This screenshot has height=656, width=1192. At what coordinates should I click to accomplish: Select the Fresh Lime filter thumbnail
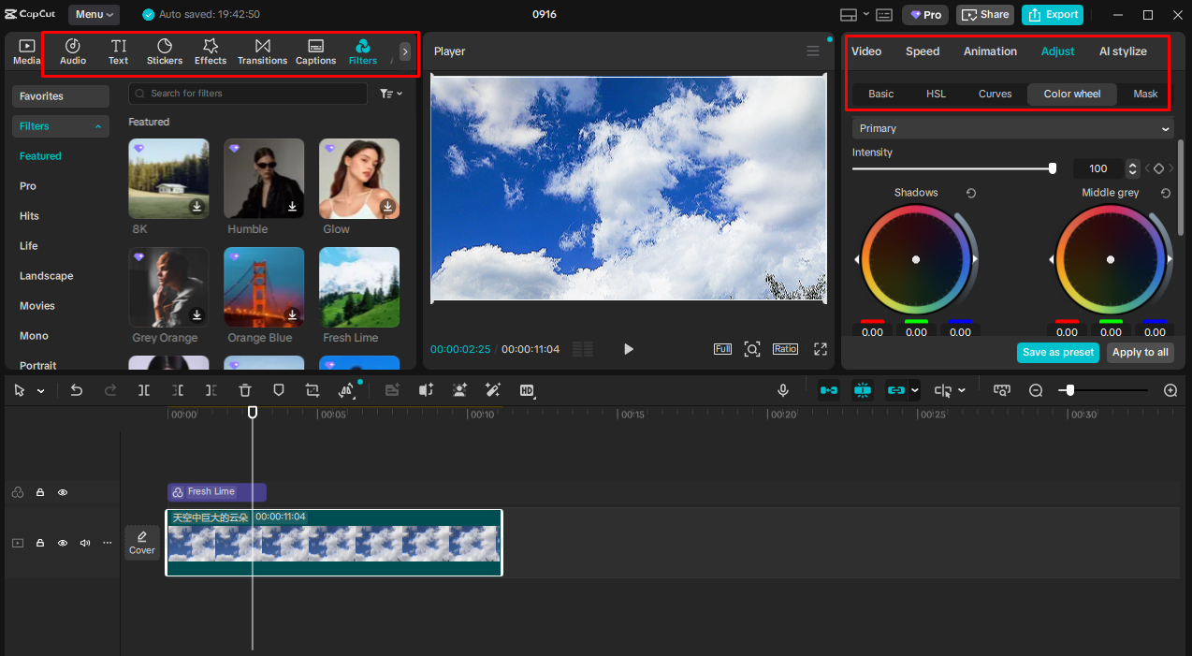tap(359, 287)
